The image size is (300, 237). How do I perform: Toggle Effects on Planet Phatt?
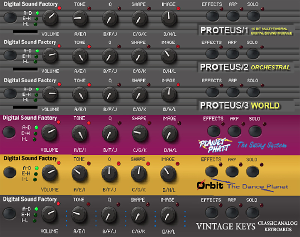(214, 131)
